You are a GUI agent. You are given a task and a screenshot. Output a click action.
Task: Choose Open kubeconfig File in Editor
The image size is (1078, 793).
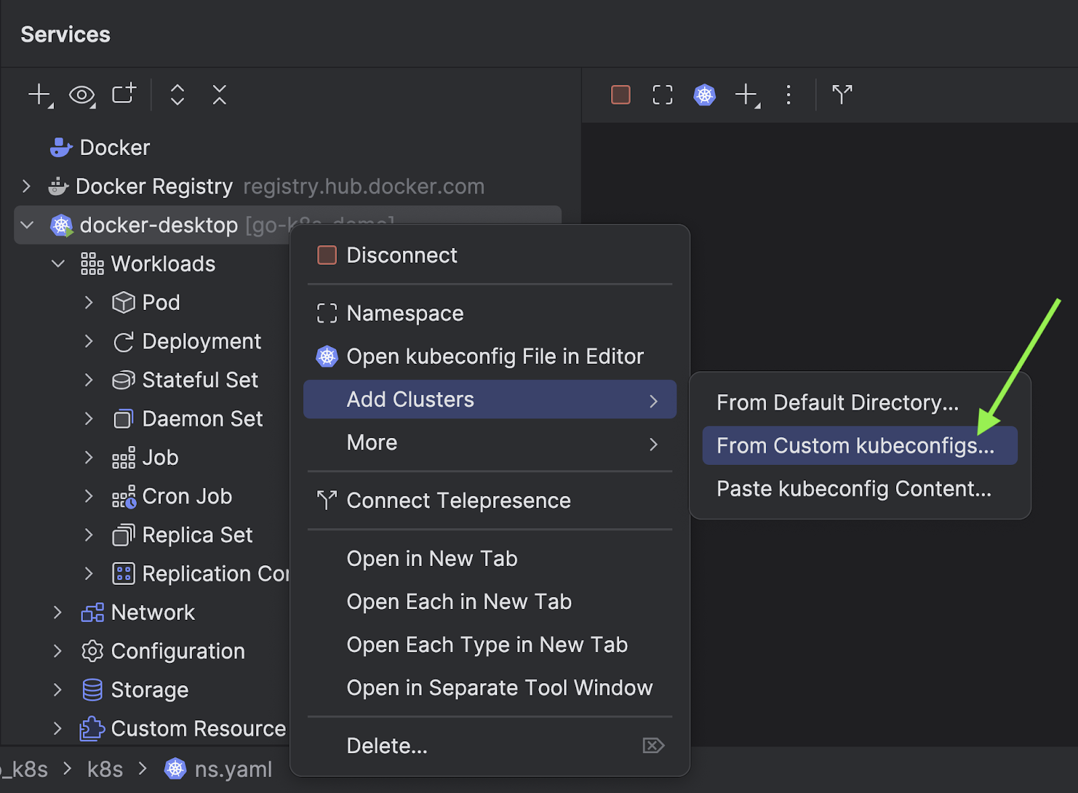490,356
